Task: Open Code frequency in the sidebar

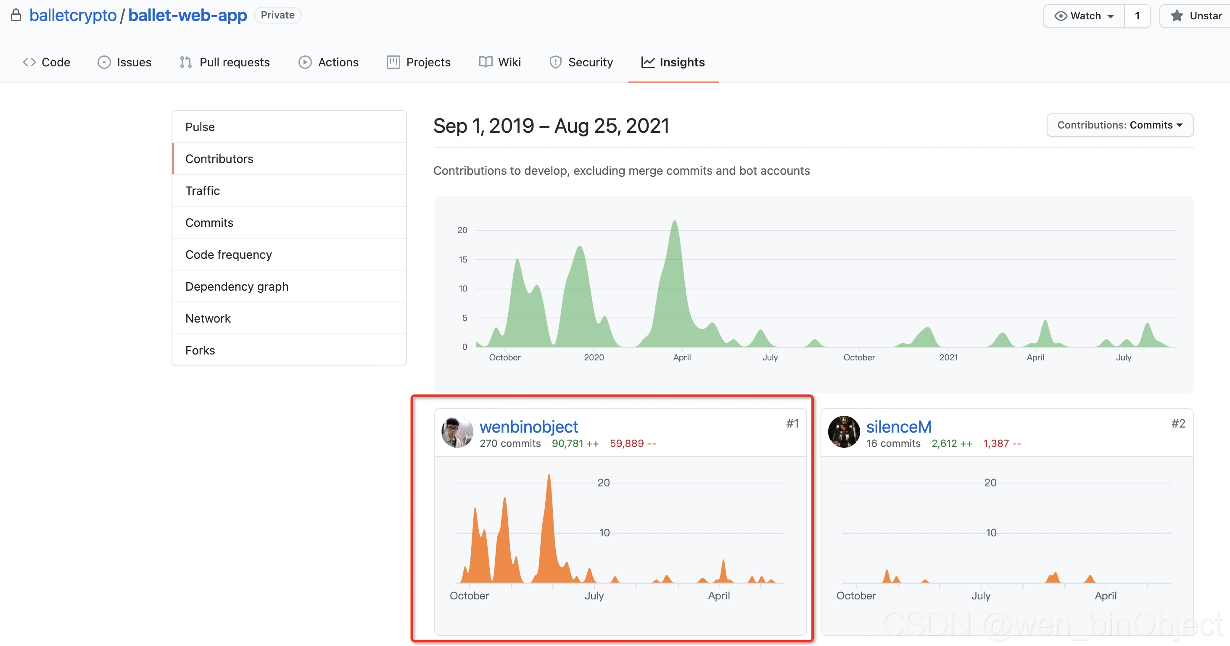Action: pos(289,255)
